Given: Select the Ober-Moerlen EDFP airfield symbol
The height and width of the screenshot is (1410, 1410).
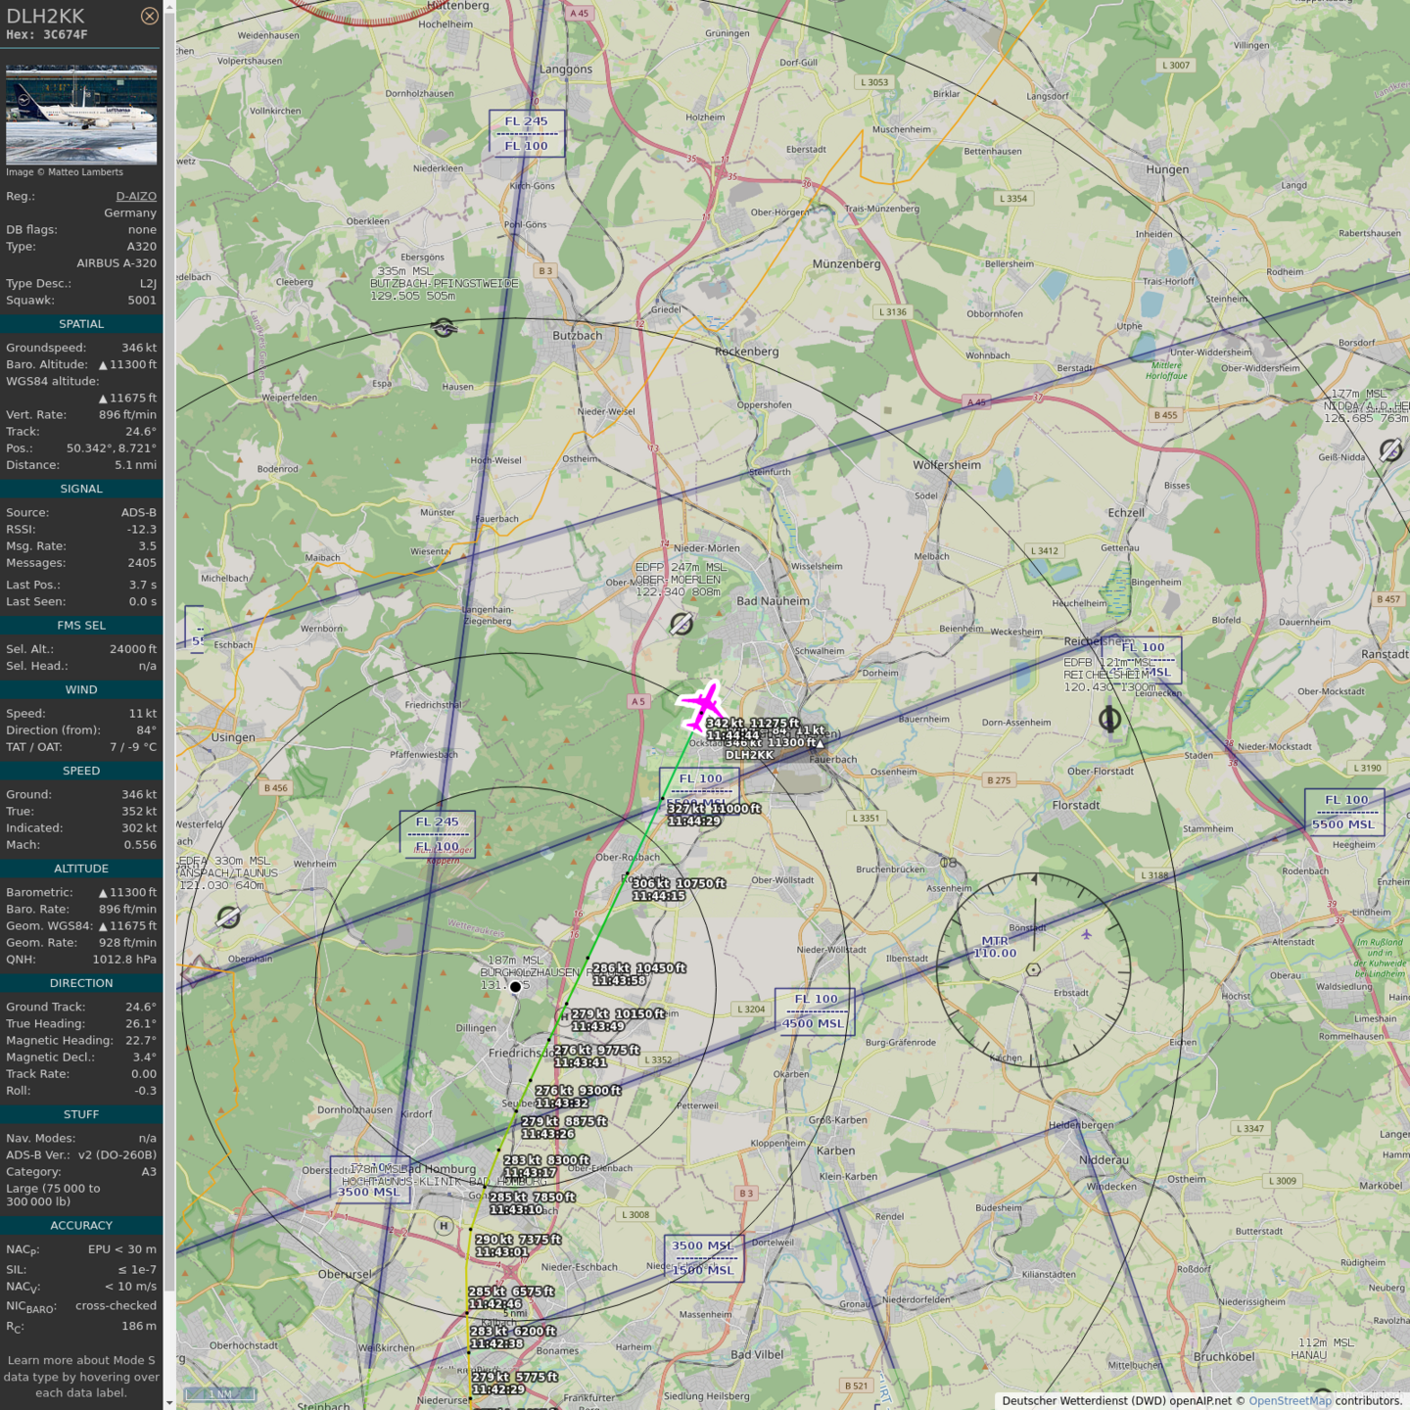Looking at the screenshot, I should 681,623.
